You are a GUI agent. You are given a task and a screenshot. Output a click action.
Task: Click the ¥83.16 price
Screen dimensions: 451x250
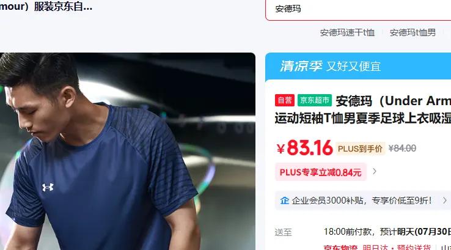click(x=304, y=148)
